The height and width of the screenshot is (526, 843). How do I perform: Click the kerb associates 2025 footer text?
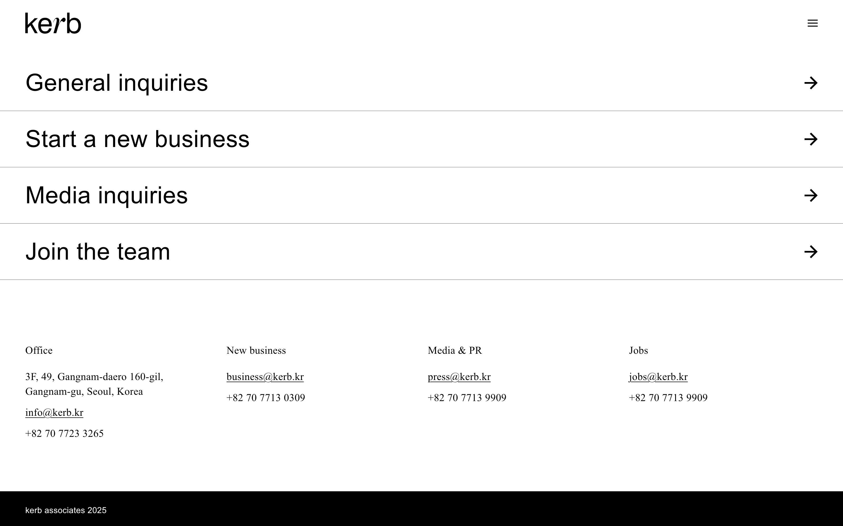point(66,510)
